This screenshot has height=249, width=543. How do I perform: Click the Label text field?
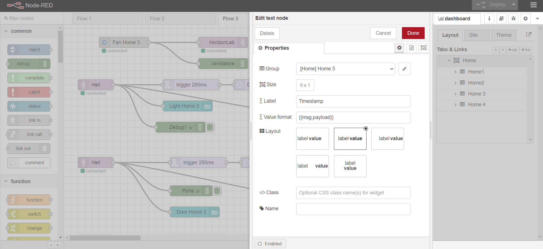pyautogui.click(x=353, y=101)
